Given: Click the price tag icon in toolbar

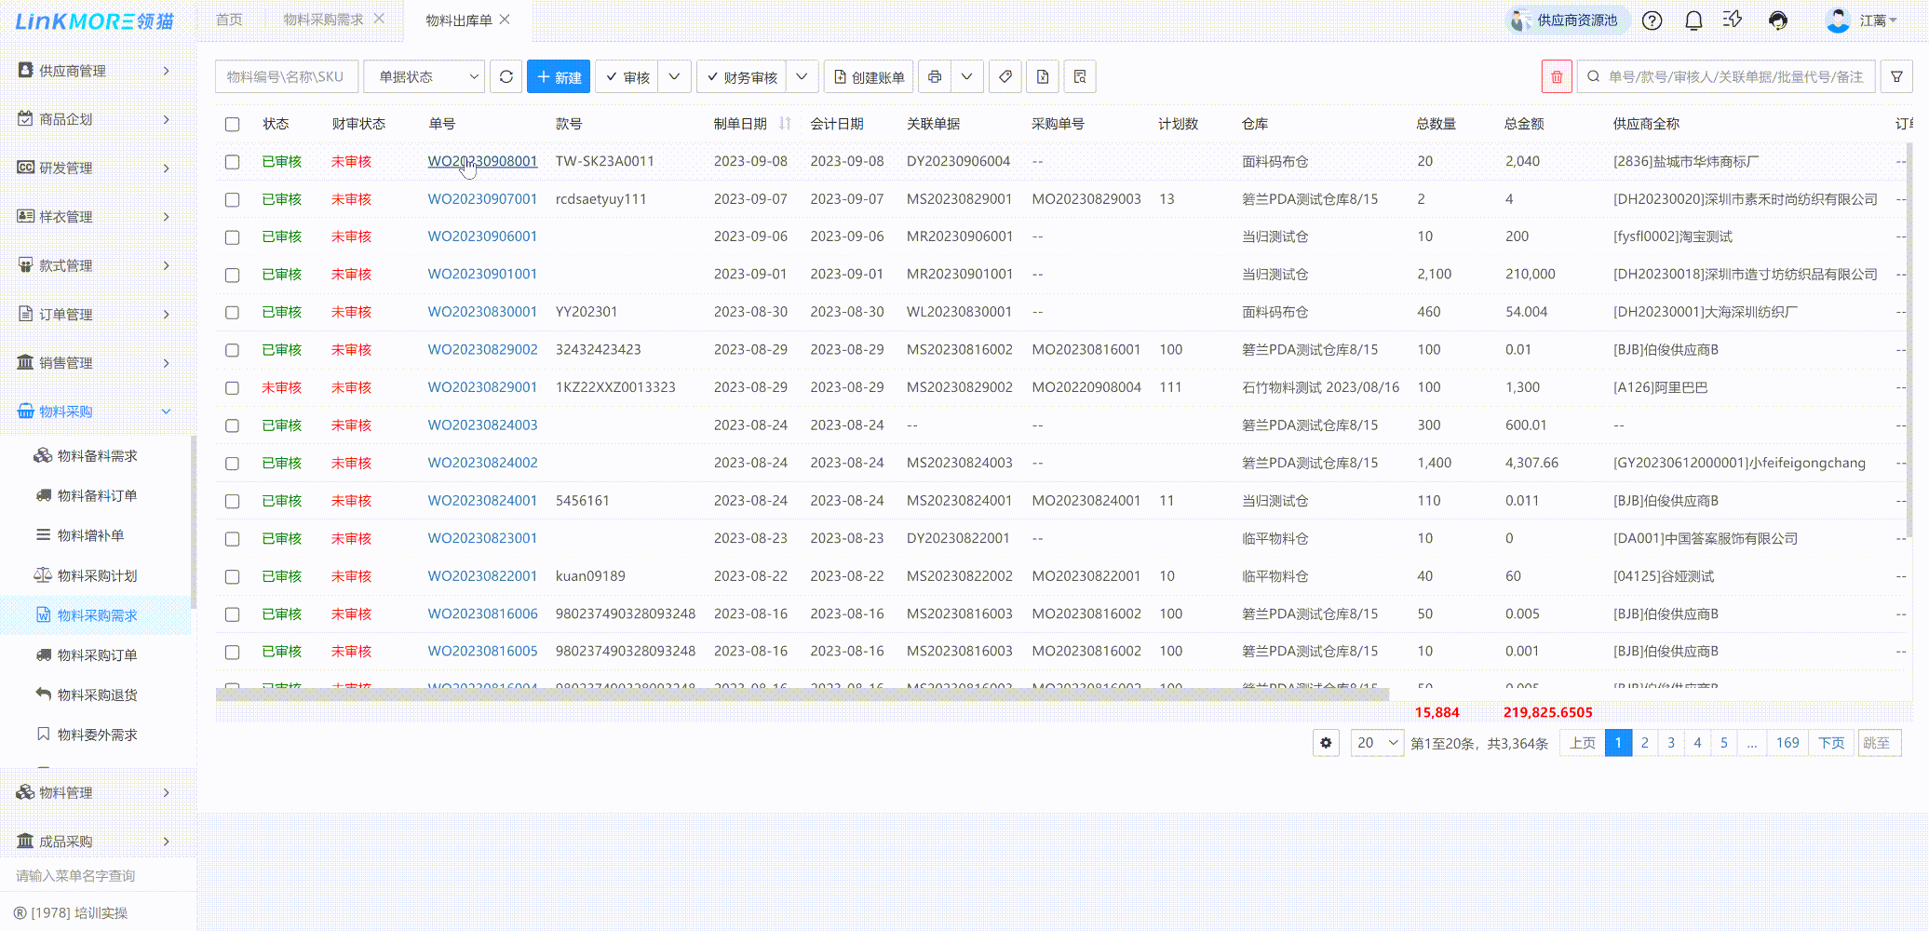Looking at the screenshot, I should click(x=1005, y=77).
